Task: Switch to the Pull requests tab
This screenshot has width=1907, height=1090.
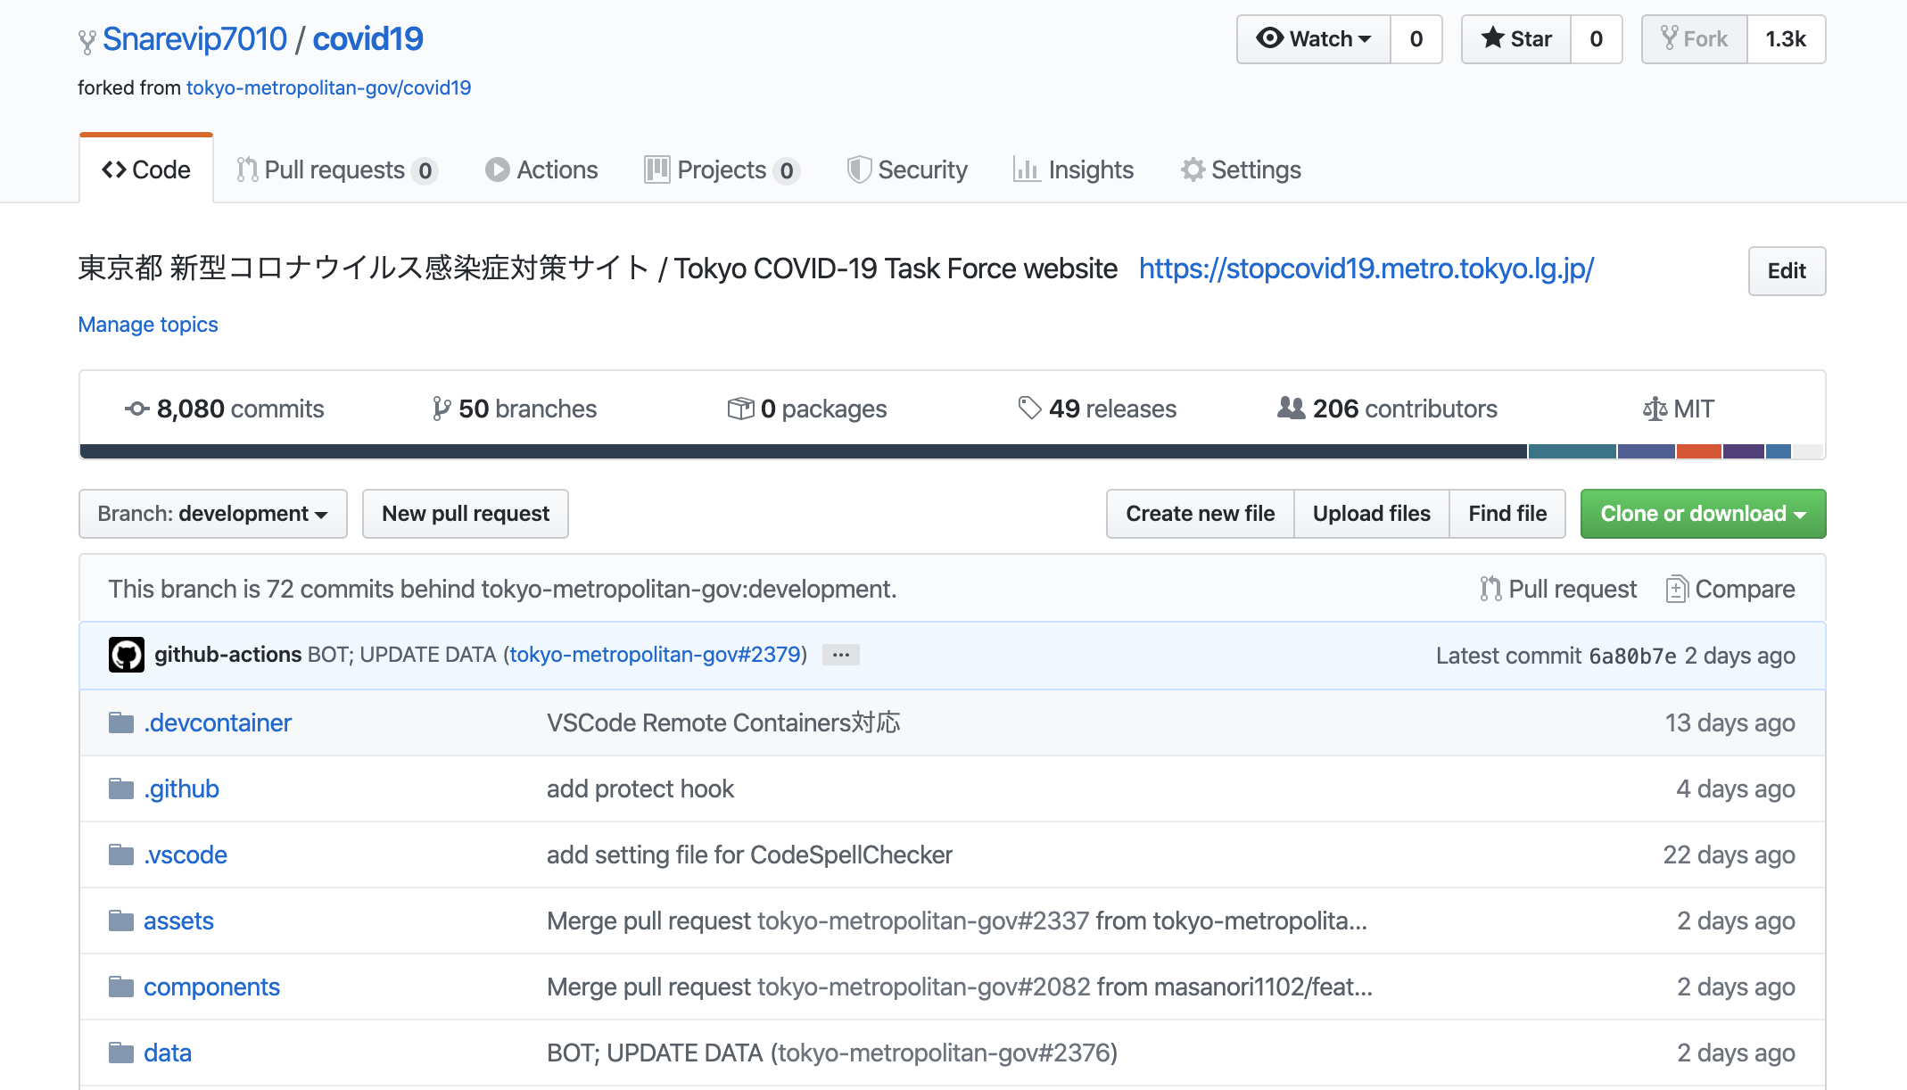Action: 336,169
